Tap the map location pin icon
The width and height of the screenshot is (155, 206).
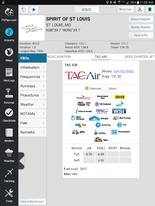click(x=140, y=10)
